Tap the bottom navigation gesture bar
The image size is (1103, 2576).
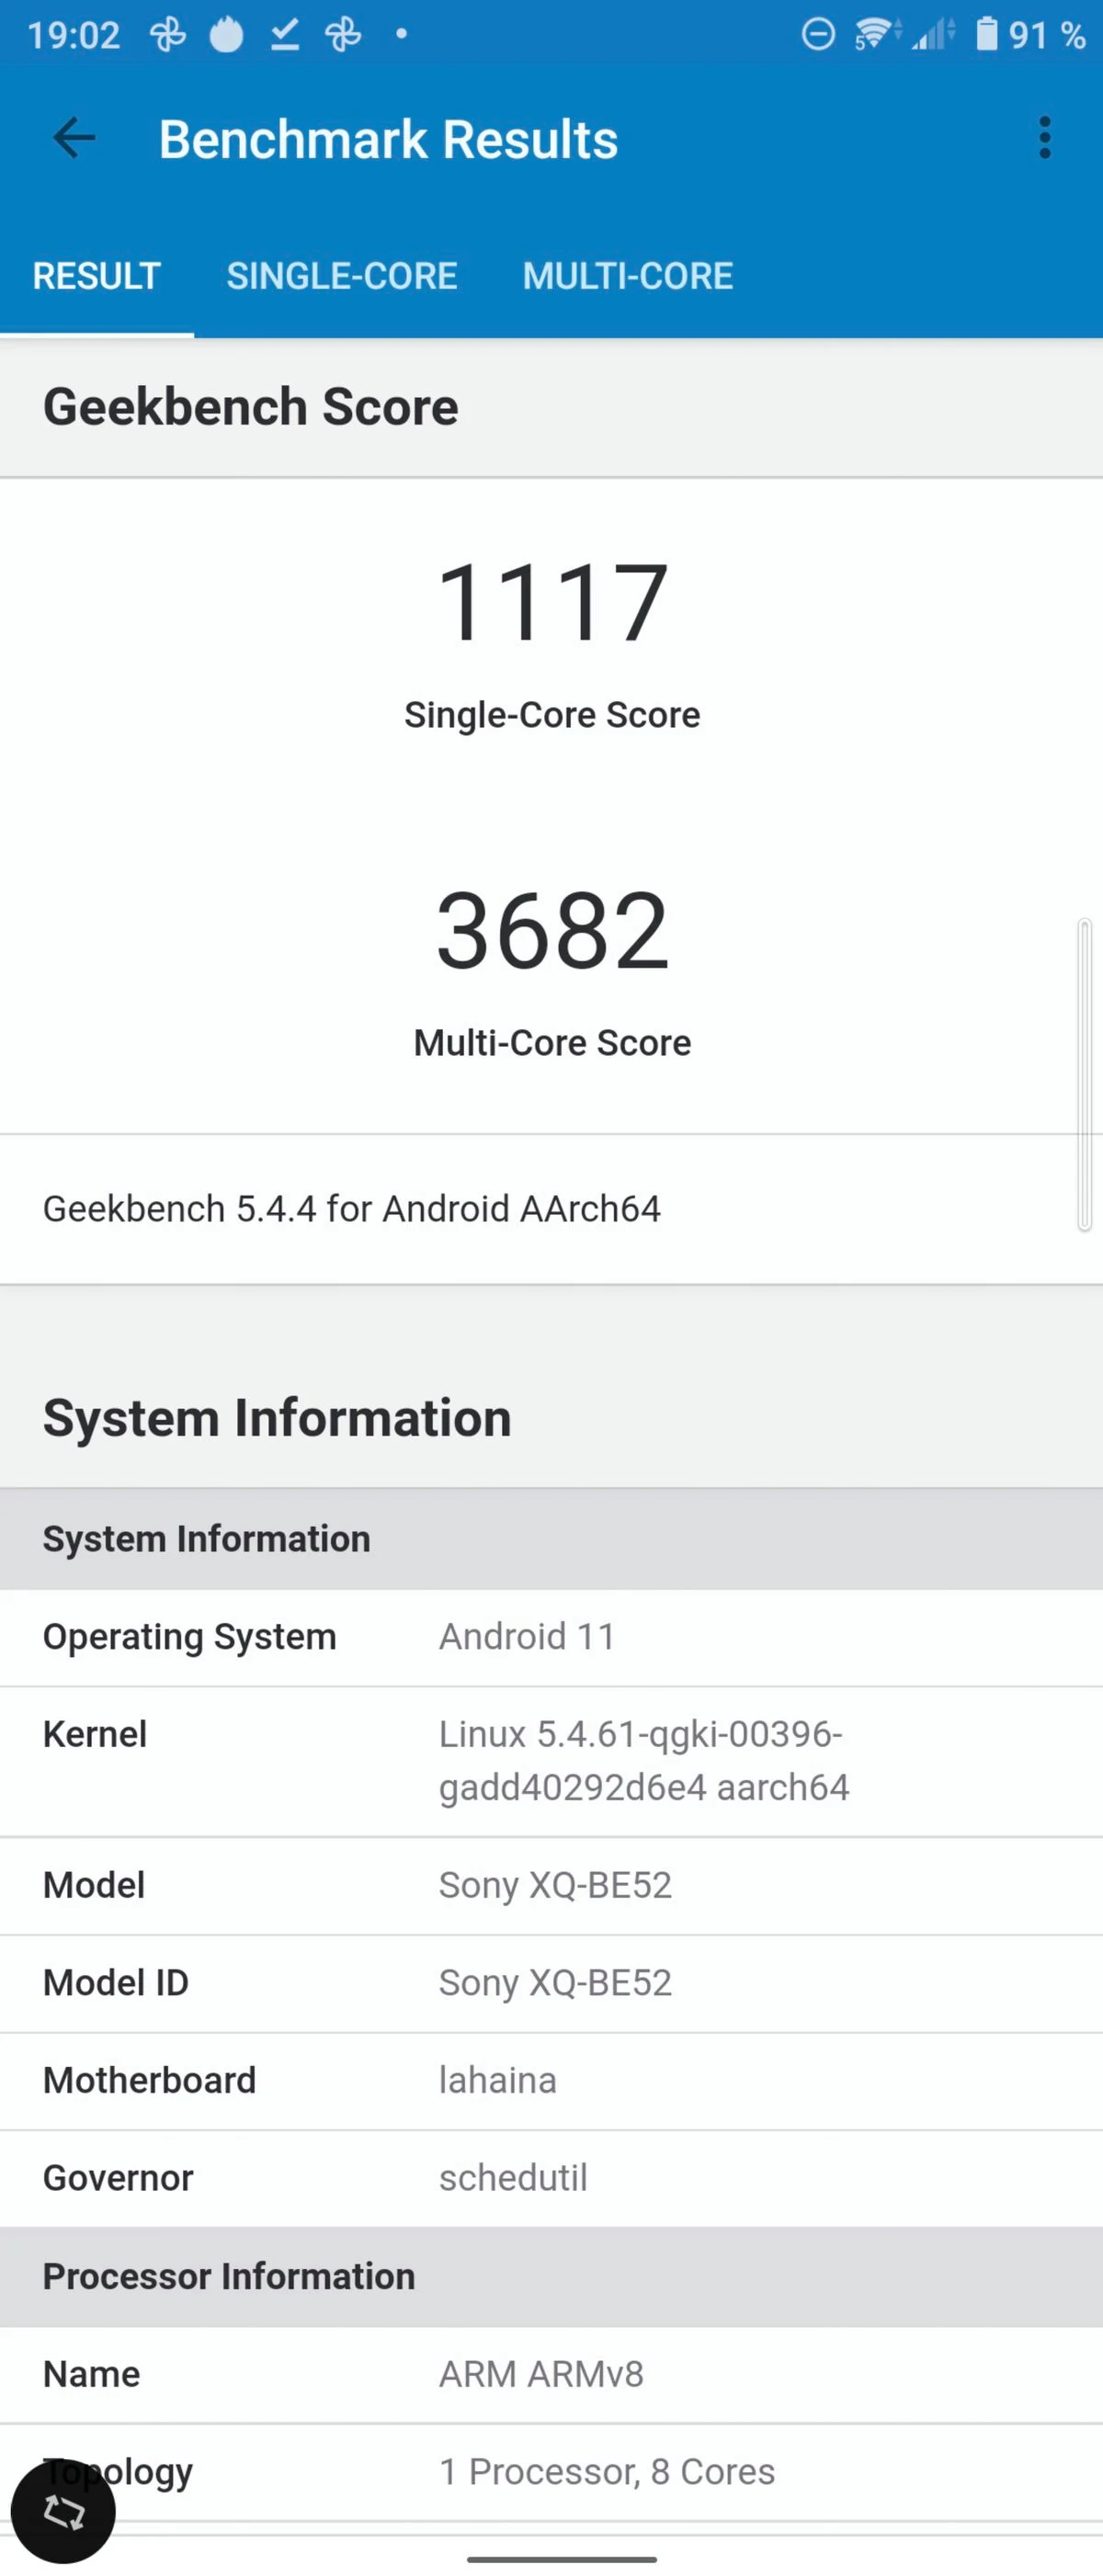pyautogui.click(x=562, y=2559)
